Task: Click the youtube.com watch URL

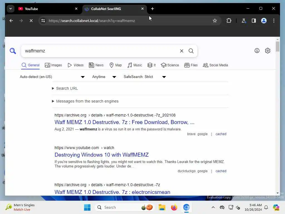Action: click(x=84, y=148)
